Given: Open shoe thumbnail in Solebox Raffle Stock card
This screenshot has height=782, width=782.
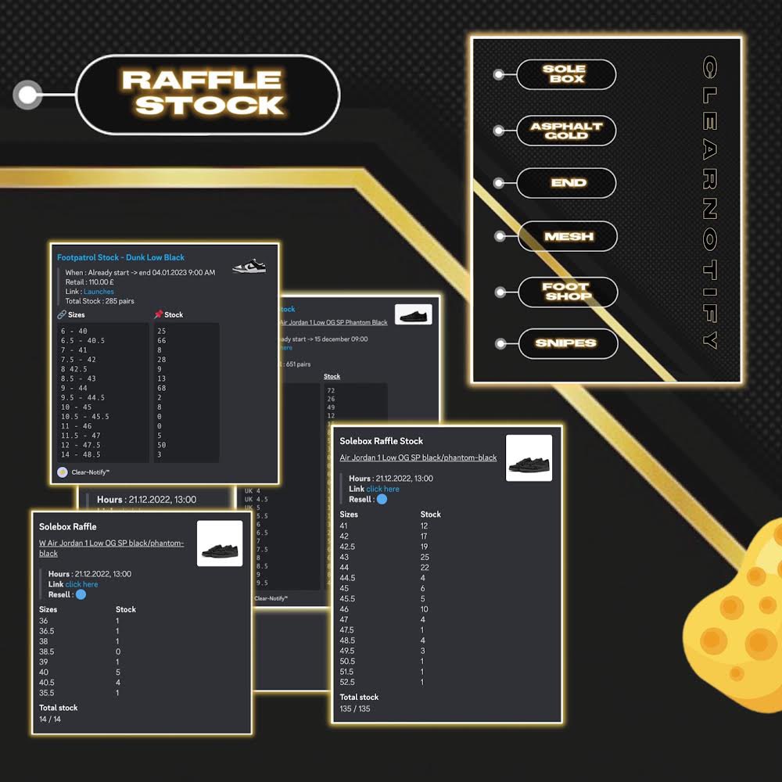Looking at the screenshot, I should (529, 457).
